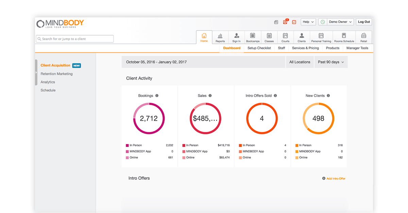The image size is (408, 213).
Task: Click MINDBODY App label under Bookings
Action: 140,152
